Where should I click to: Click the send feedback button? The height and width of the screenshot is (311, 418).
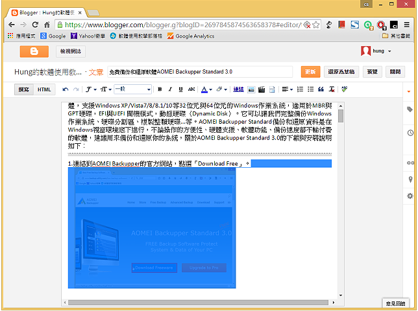coord(396,303)
